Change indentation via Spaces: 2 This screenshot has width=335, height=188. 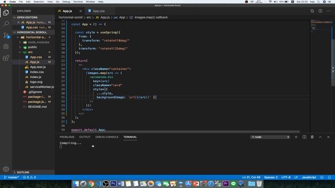click(x=271, y=178)
